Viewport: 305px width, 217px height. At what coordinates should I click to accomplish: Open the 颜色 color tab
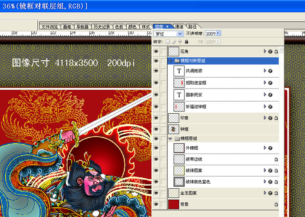132,26
